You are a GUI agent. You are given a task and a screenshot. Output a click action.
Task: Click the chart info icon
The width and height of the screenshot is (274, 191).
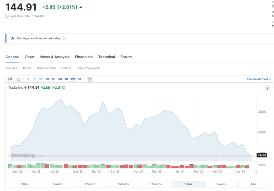click(267, 88)
